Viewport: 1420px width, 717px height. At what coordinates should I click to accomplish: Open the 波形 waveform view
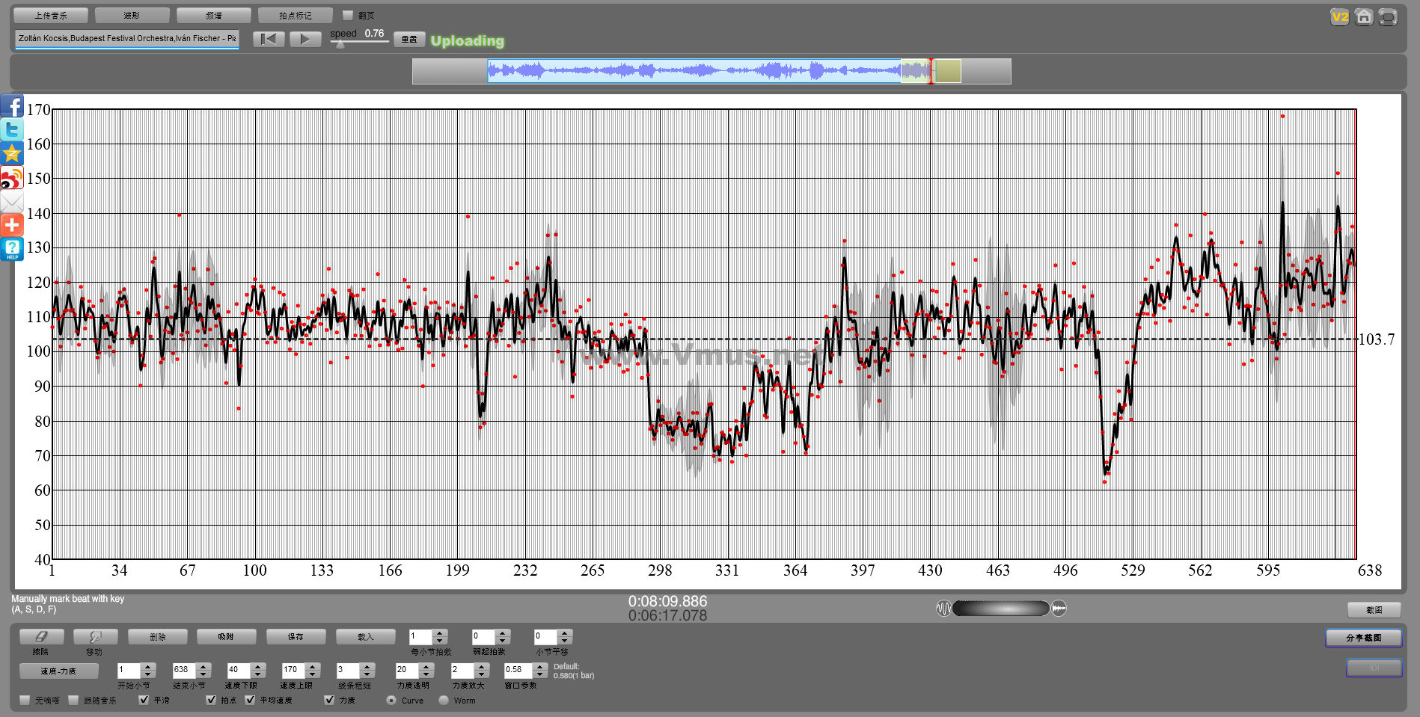tap(132, 15)
